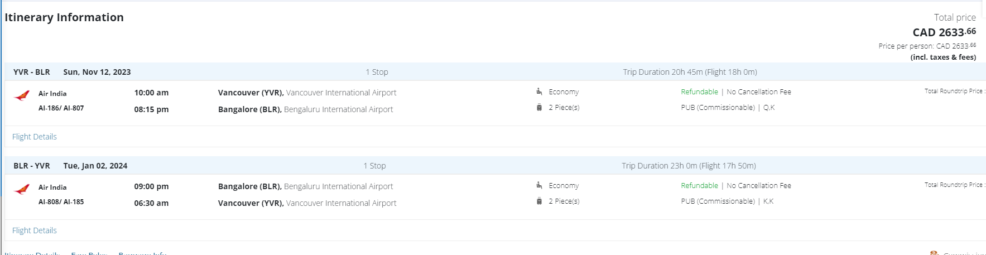
Task: Click the seat icon beside Economy on outbound flight
Action: [x=539, y=92]
